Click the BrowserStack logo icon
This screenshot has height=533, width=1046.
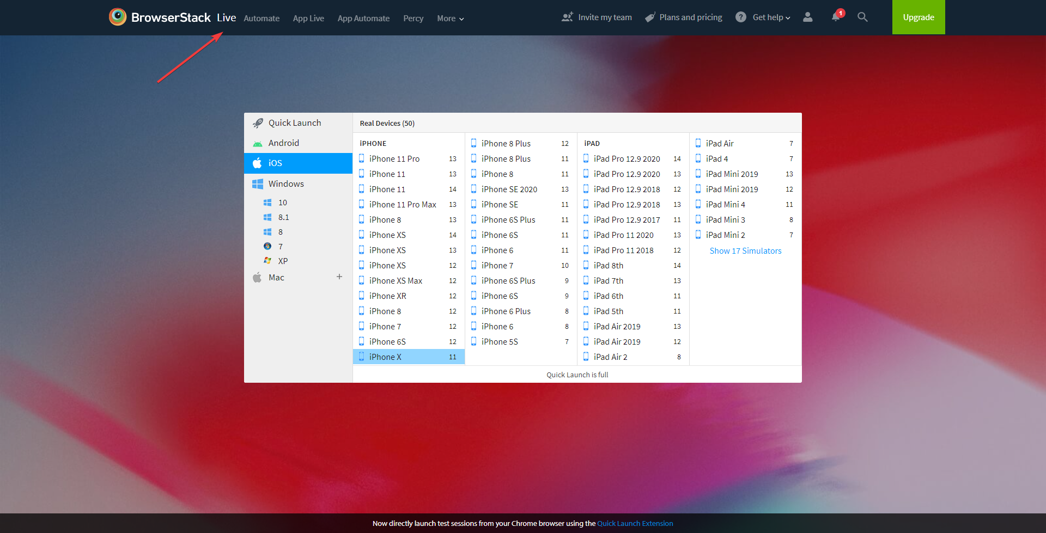[x=118, y=17]
